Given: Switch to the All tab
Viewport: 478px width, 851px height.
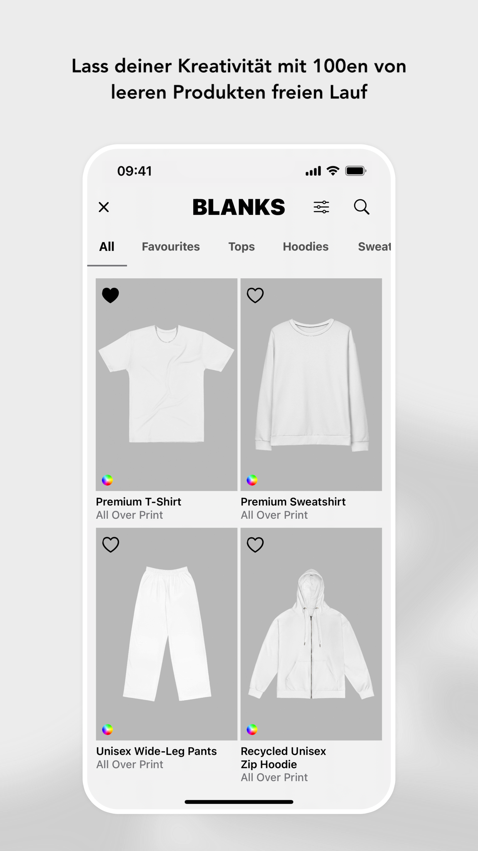Looking at the screenshot, I should click(107, 247).
